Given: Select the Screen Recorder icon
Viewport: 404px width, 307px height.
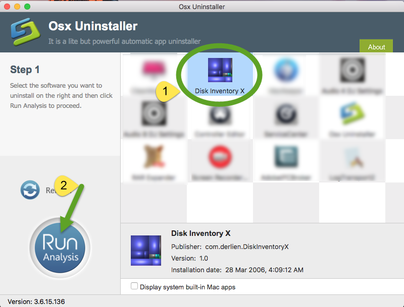Looking at the screenshot, I should pyautogui.click(x=220, y=159).
